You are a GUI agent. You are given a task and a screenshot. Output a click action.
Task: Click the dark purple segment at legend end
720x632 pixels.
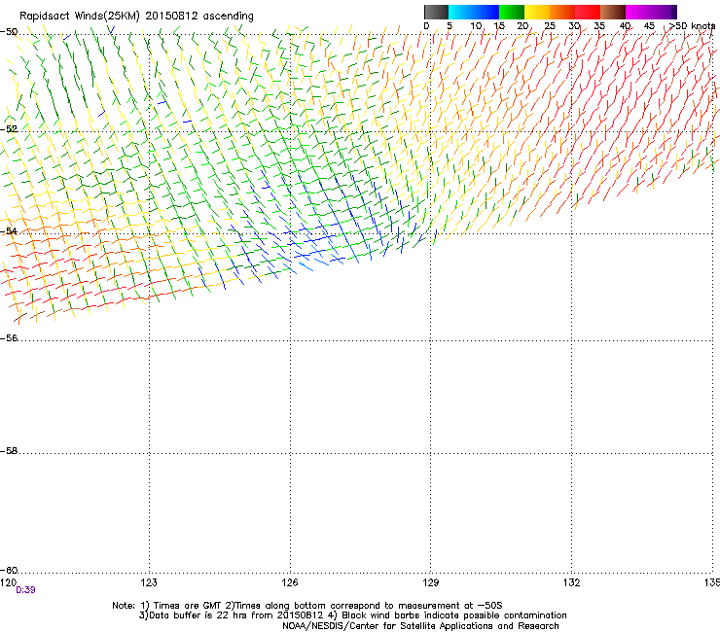pyautogui.click(x=674, y=12)
